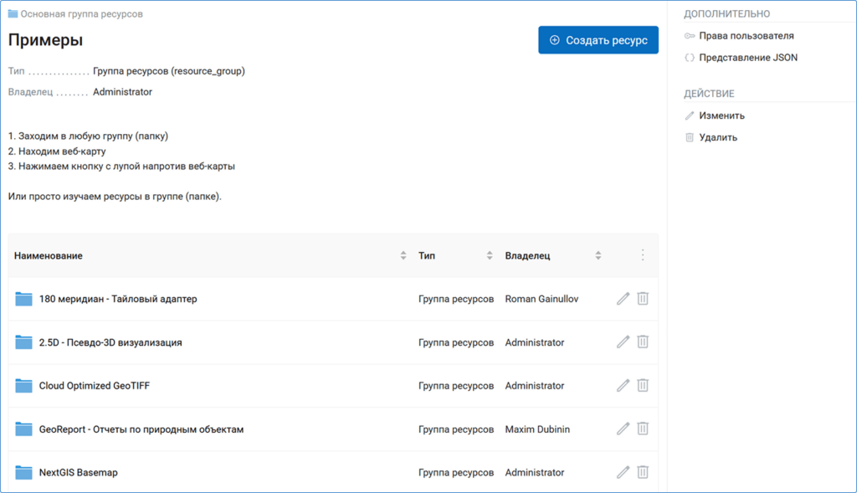Delete the GeoReport resource via trash icon
The image size is (857, 493).
point(643,429)
